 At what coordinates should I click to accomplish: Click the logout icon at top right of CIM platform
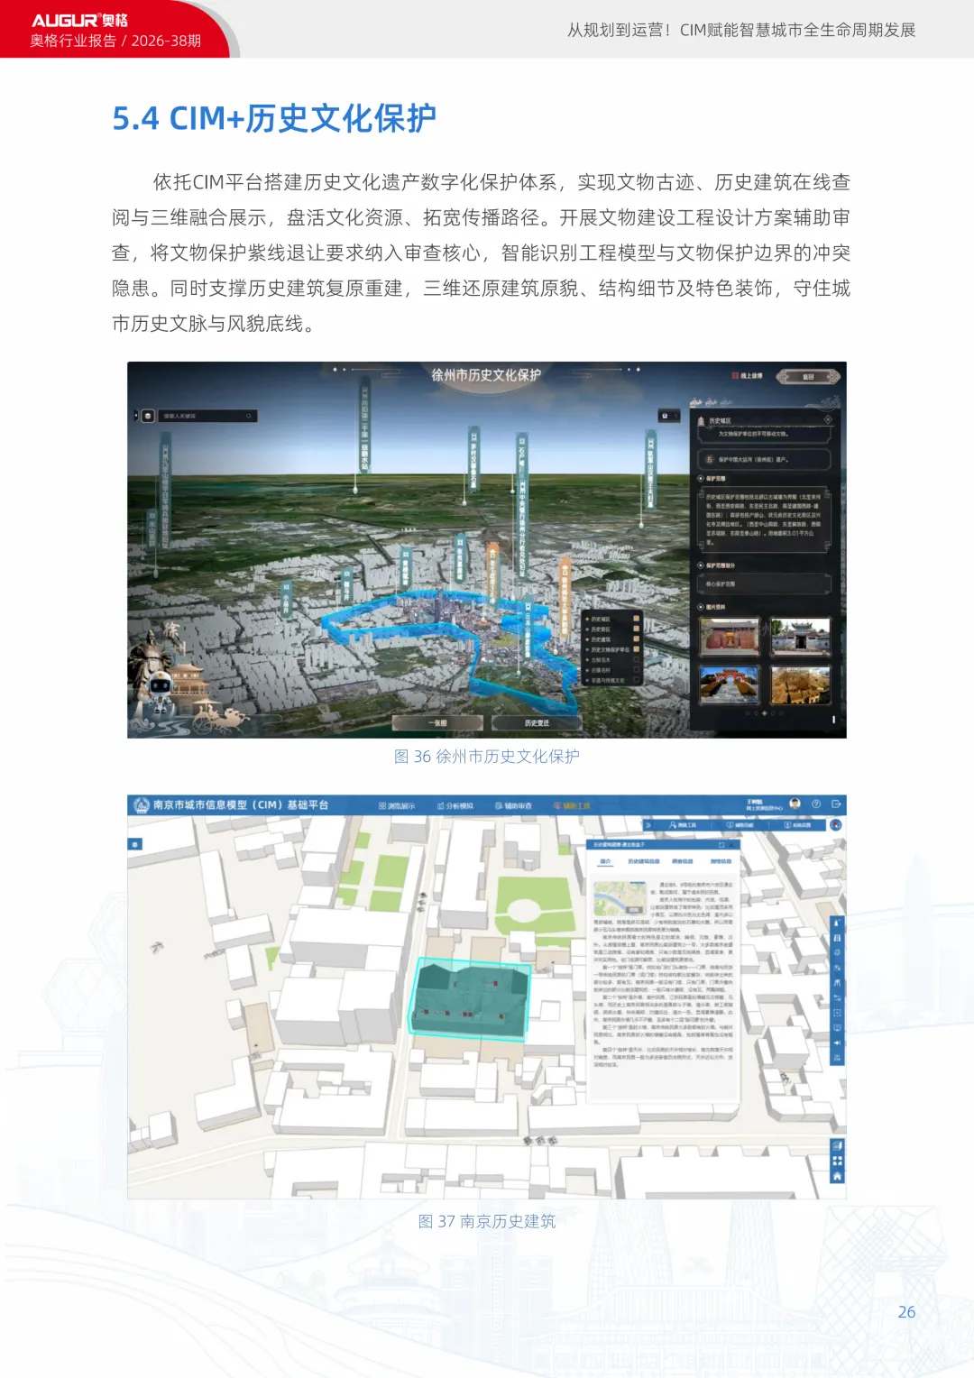(835, 804)
